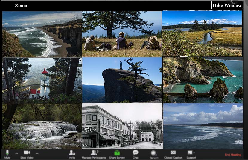Select the lighthouse video tile

pyautogui.click(x=42, y=80)
